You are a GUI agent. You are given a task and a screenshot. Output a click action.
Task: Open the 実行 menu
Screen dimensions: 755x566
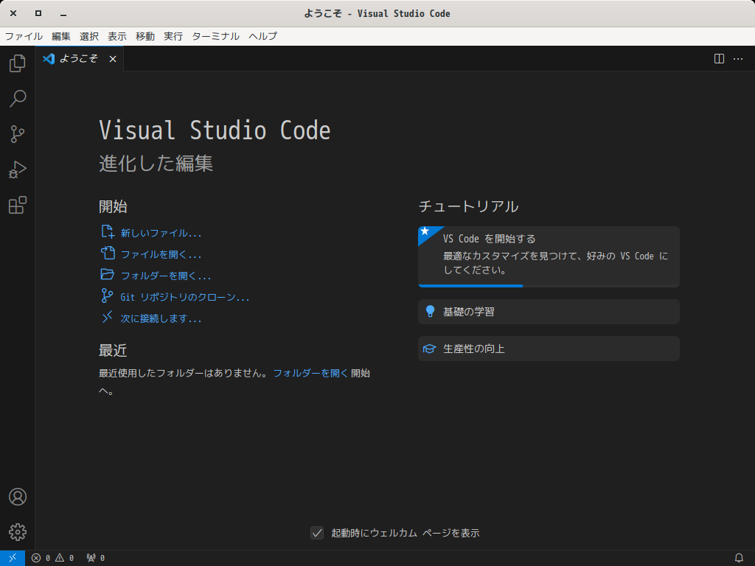coord(173,36)
